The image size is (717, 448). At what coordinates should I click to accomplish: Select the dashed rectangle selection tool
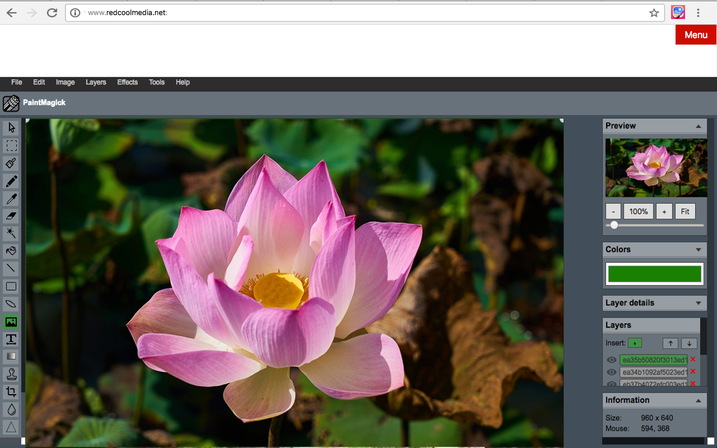click(x=11, y=146)
